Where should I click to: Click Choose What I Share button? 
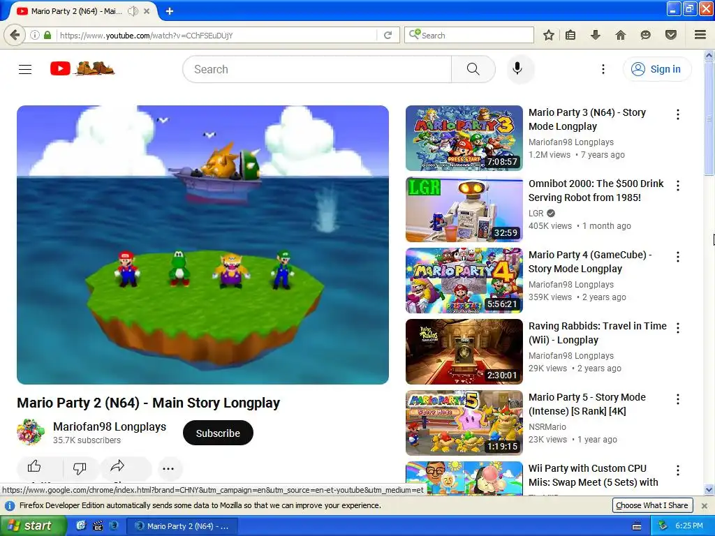click(652, 505)
